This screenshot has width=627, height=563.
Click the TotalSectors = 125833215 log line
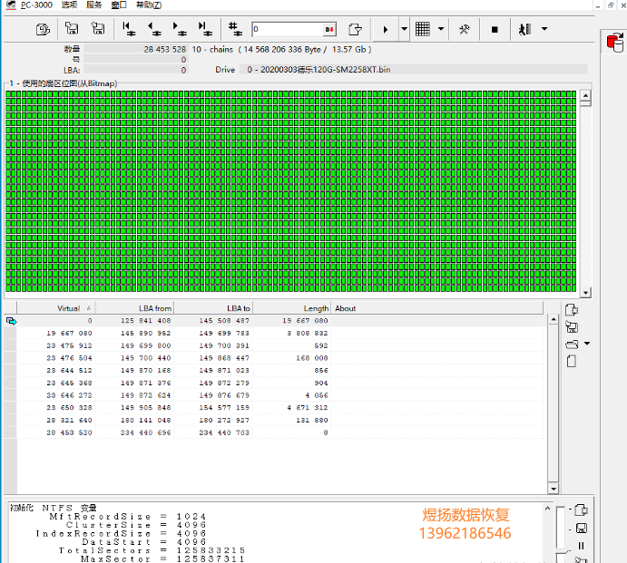click(152, 550)
